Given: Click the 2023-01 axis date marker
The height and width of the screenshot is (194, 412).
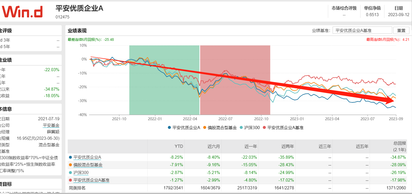Looking at the screenshot, I should pos(297,119).
